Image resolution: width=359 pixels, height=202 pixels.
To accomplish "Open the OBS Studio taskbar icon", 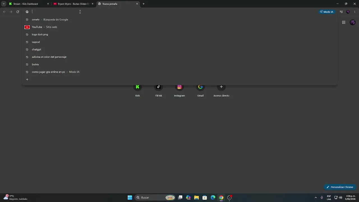I will coord(229,198).
